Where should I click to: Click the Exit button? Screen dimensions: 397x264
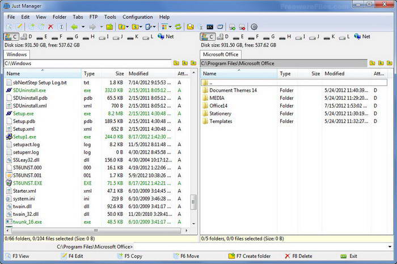[x=349, y=256]
